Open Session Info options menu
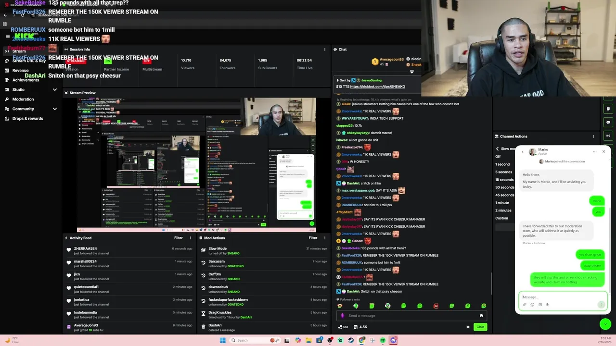 coord(325,49)
